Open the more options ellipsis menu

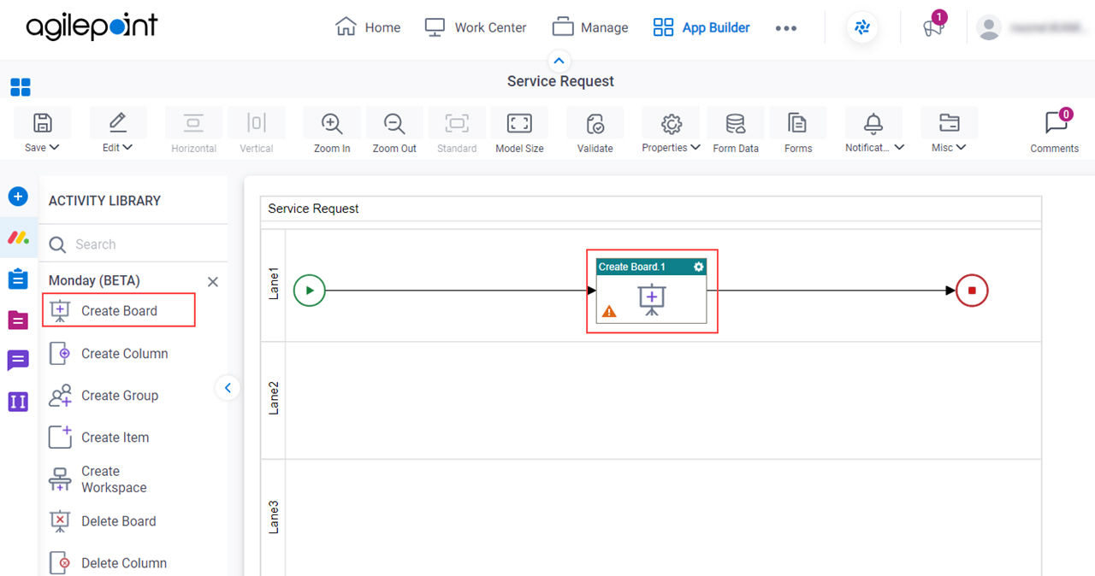pyautogui.click(x=786, y=28)
